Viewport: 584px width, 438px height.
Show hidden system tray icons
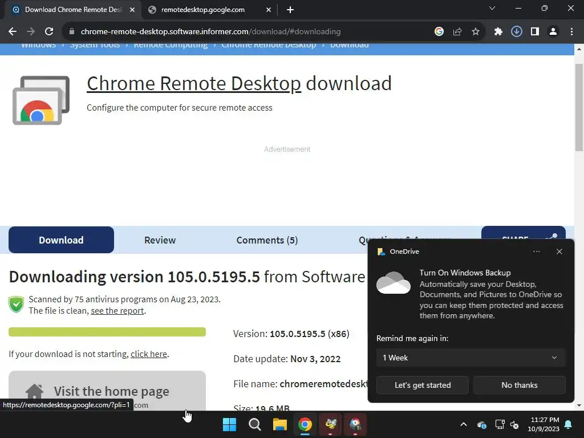pyautogui.click(x=464, y=424)
